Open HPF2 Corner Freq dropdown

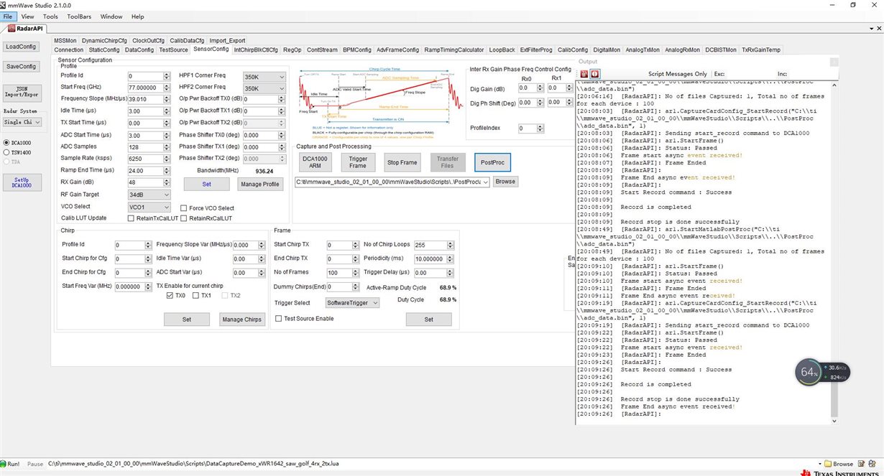pyautogui.click(x=264, y=88)
